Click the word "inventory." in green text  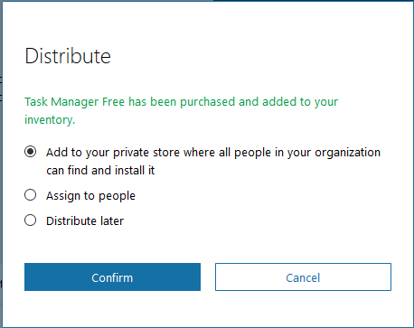(50, 120)
